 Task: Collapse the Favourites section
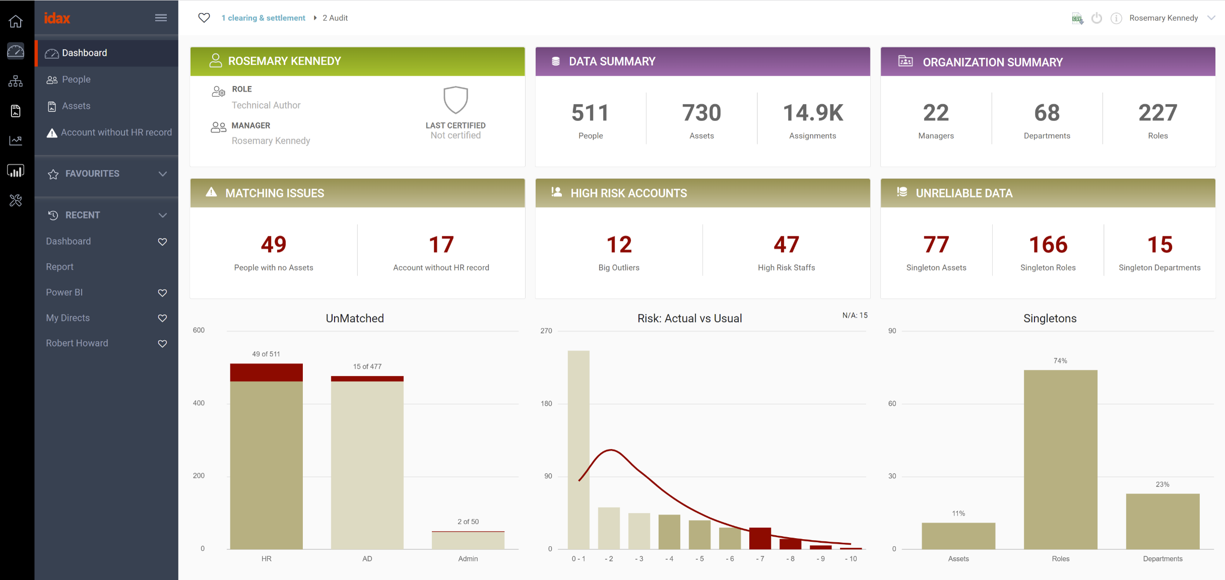[162, 174]
